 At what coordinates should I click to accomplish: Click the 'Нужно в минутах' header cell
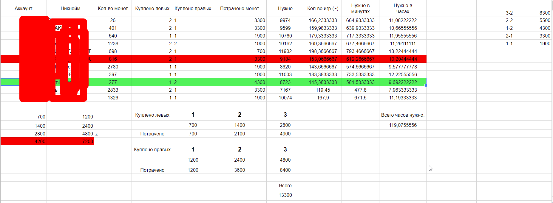360,8
